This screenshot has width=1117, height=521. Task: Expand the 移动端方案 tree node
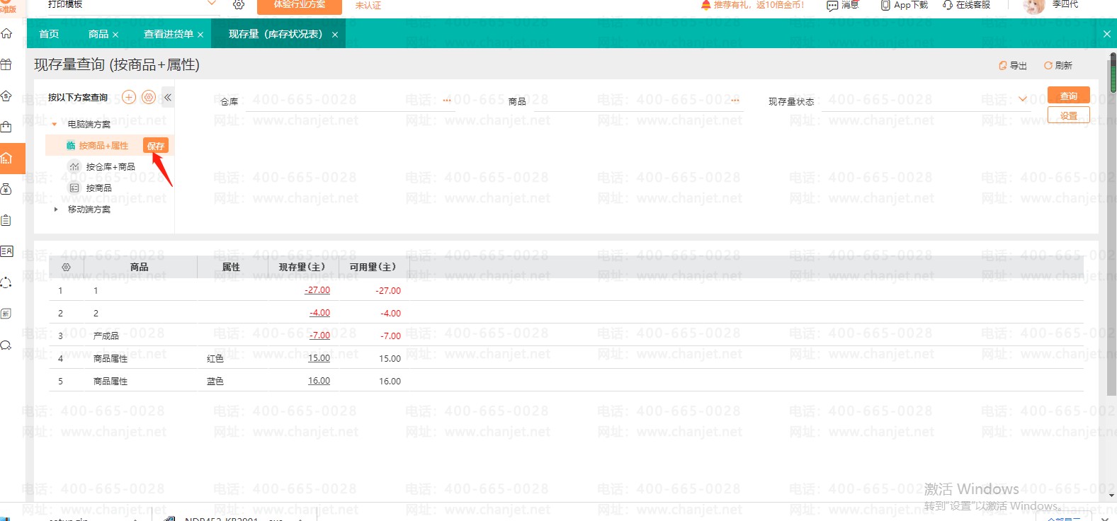[56, 209]
